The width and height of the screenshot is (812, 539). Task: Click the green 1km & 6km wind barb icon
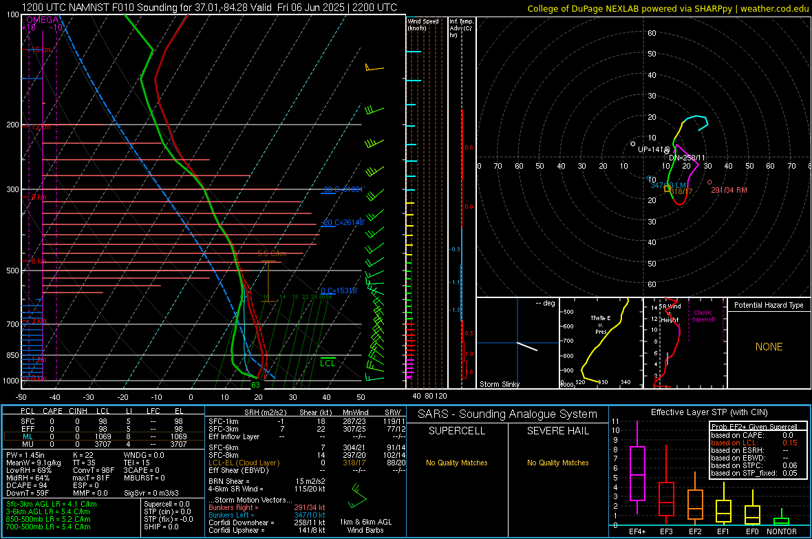click(x=357, y=496)
